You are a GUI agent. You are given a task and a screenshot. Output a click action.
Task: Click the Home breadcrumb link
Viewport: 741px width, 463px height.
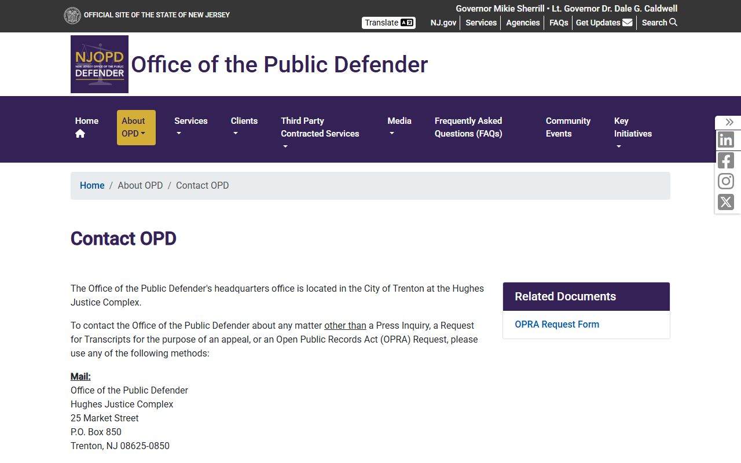click(x=92, y=185)
